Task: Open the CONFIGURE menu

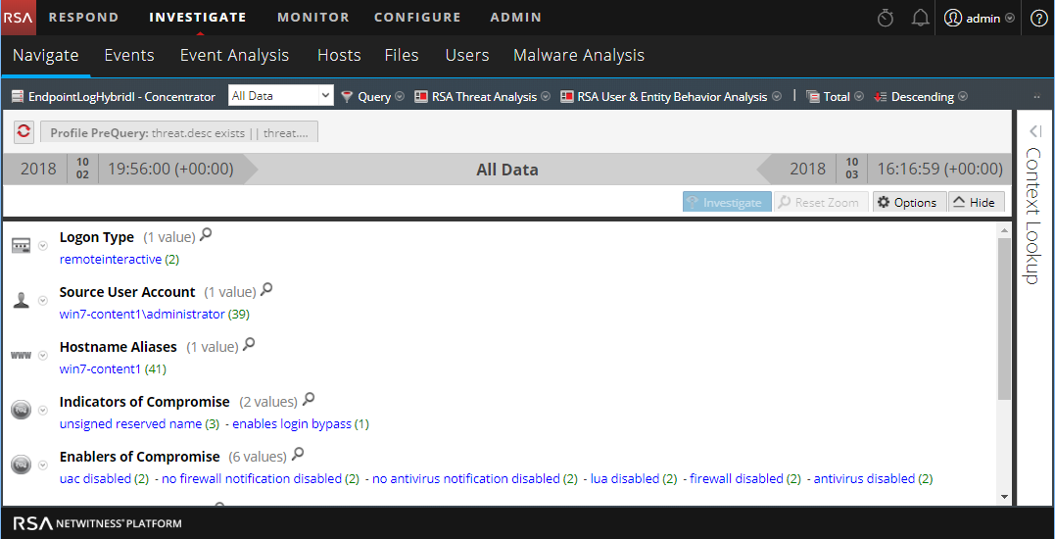Action: [417, 17]
